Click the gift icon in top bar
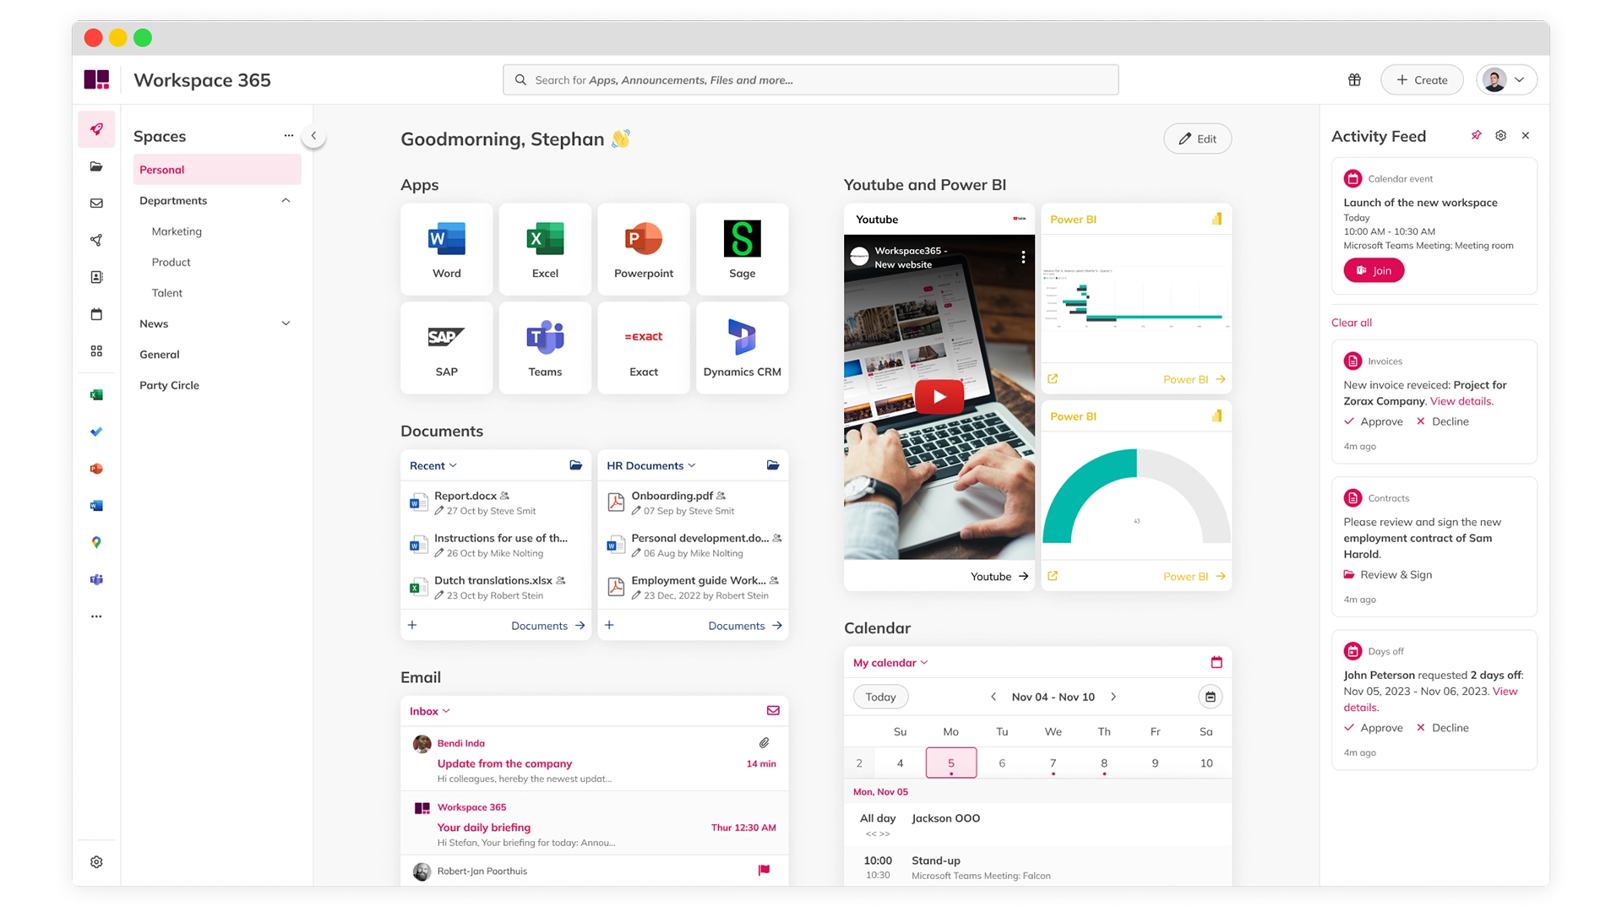This screenshot has height=912, width=1622. tap(1354, 79)
